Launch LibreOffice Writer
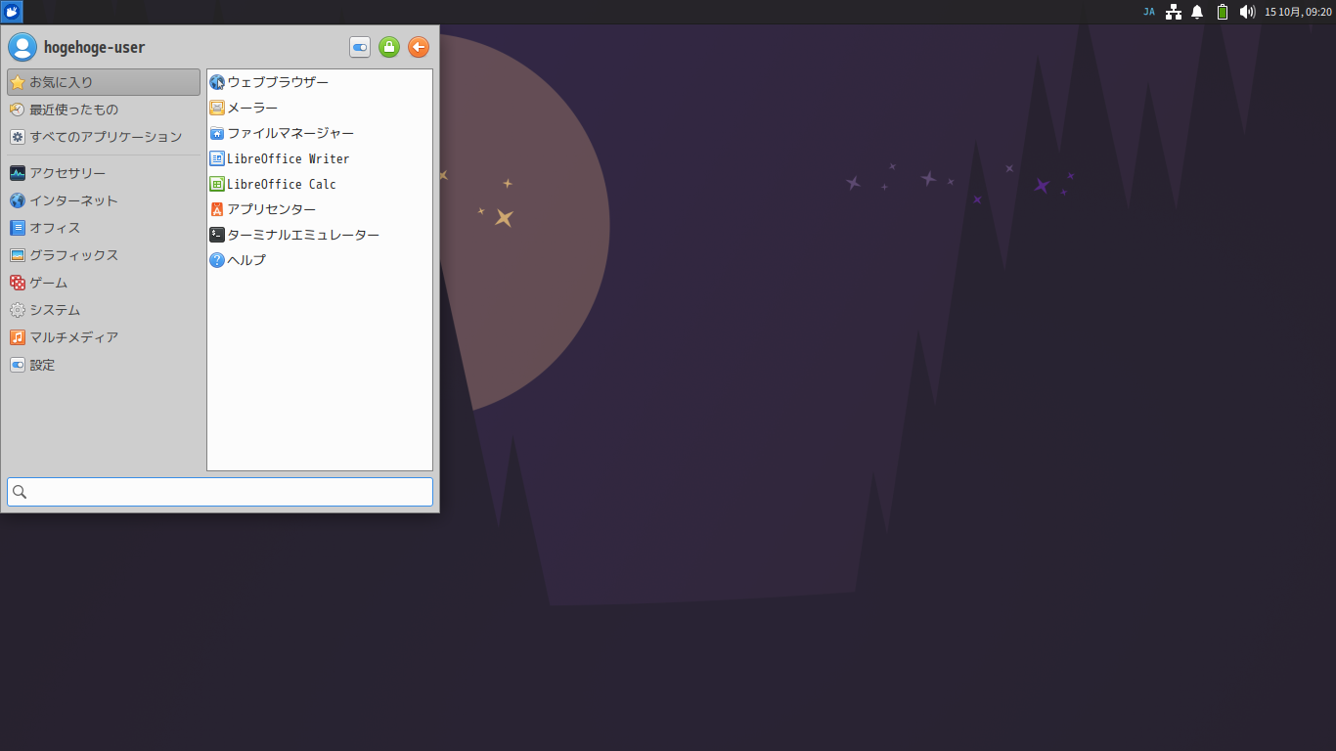 [x=287, y=158]
